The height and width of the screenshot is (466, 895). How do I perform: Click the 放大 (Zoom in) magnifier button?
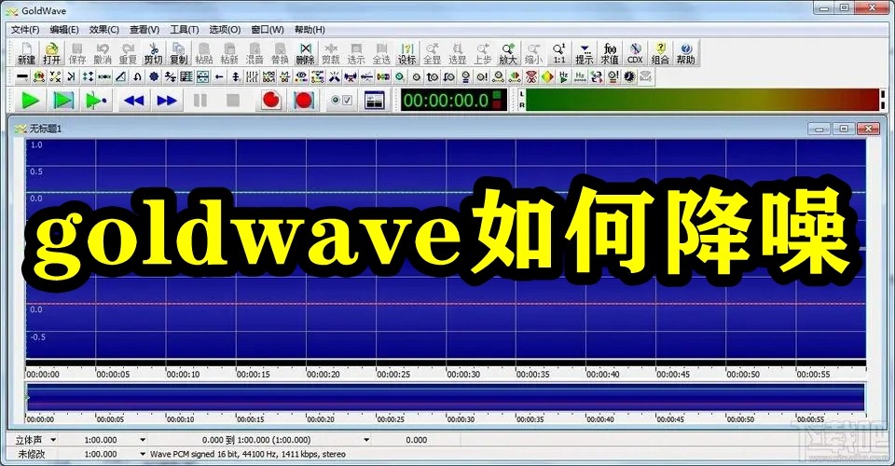click(508, 53)
